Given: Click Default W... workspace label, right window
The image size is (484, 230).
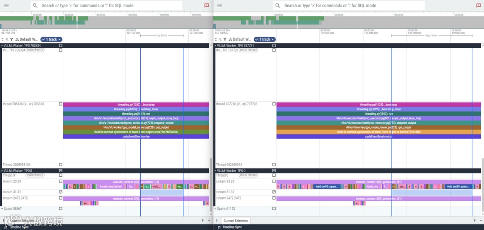Looking at the screenshot, I should (242, 39).
